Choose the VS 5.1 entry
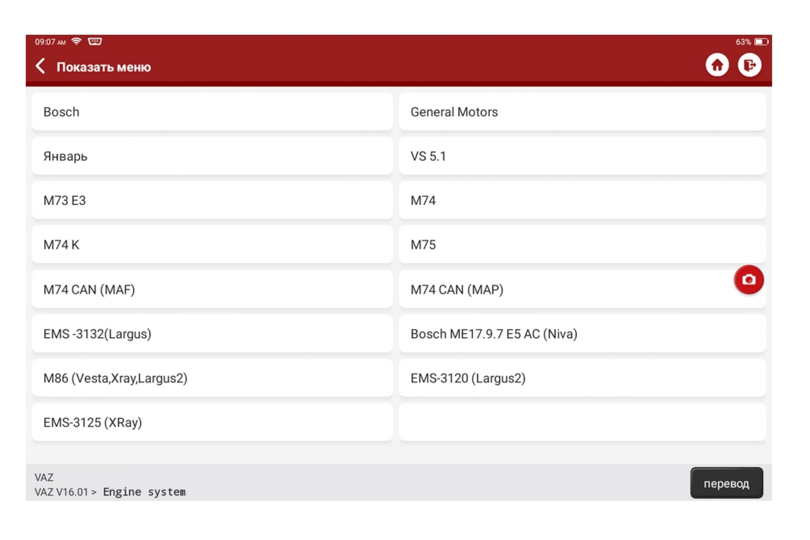 click(x=583, y=156)
